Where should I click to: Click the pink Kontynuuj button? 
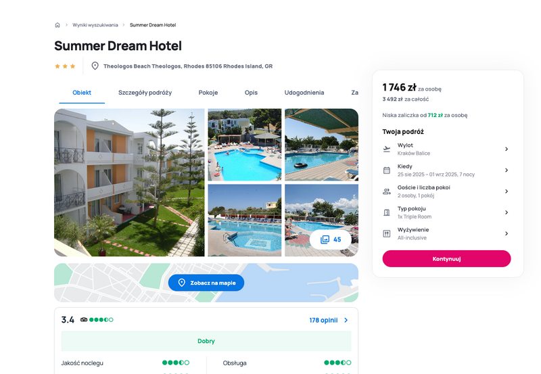point(446,259)
